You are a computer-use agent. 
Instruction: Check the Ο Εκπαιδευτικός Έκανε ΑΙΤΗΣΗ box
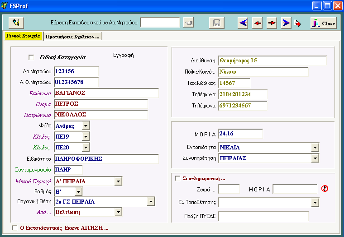[x=15, y=228]
